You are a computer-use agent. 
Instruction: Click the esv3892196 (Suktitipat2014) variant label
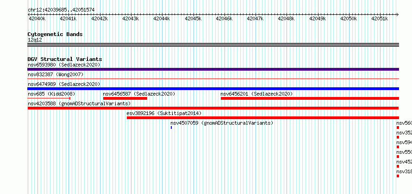point(164,114)
